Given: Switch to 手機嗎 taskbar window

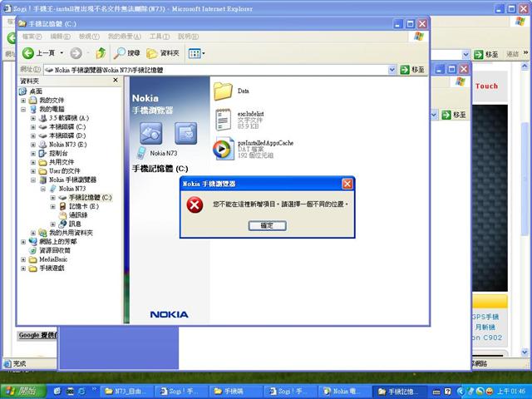Looking at the screenshot, I should [234, 392].
